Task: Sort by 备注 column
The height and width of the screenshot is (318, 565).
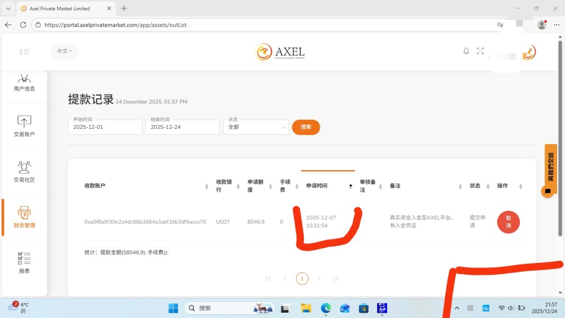Action: [x=460, y=187]
